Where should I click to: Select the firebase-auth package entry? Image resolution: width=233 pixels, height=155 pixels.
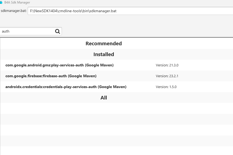[51, 76]
